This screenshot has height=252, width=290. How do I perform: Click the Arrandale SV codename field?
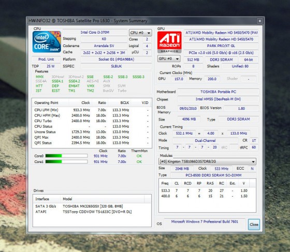[104, 46]
